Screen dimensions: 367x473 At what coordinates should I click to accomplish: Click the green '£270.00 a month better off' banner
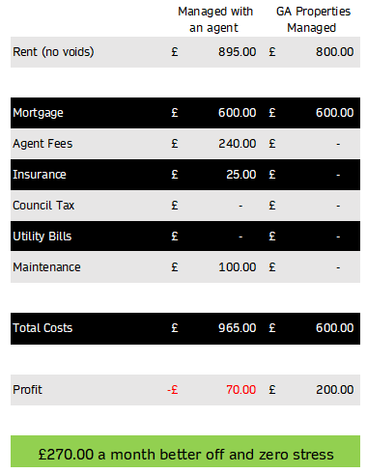[x=185, y=451]
